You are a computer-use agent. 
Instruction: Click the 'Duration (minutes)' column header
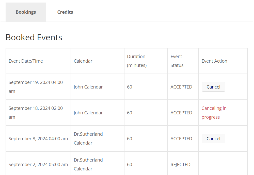coord(137,61)
